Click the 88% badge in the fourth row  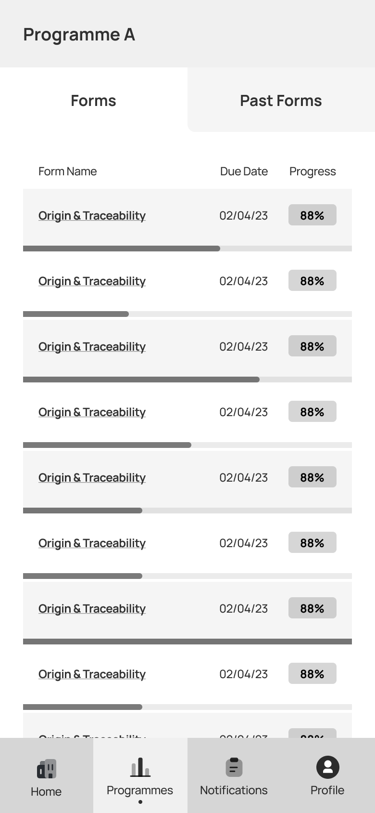312,411
